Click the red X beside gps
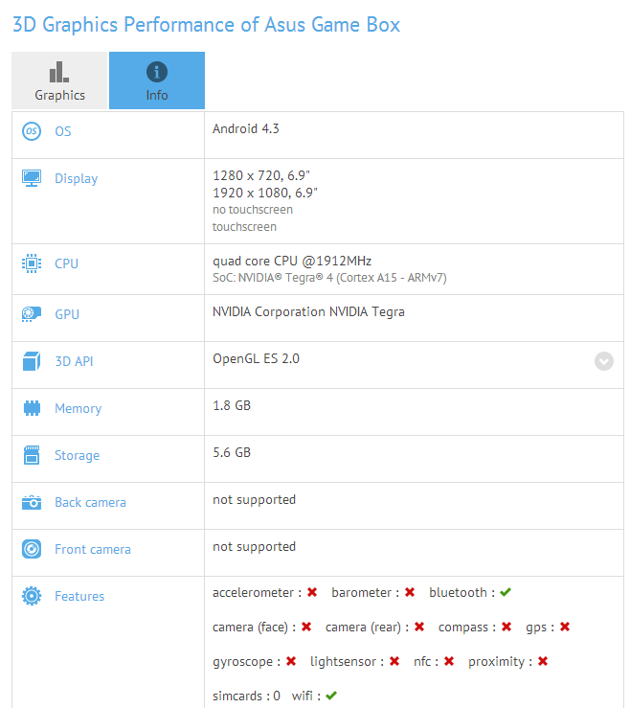 [565, 627]
